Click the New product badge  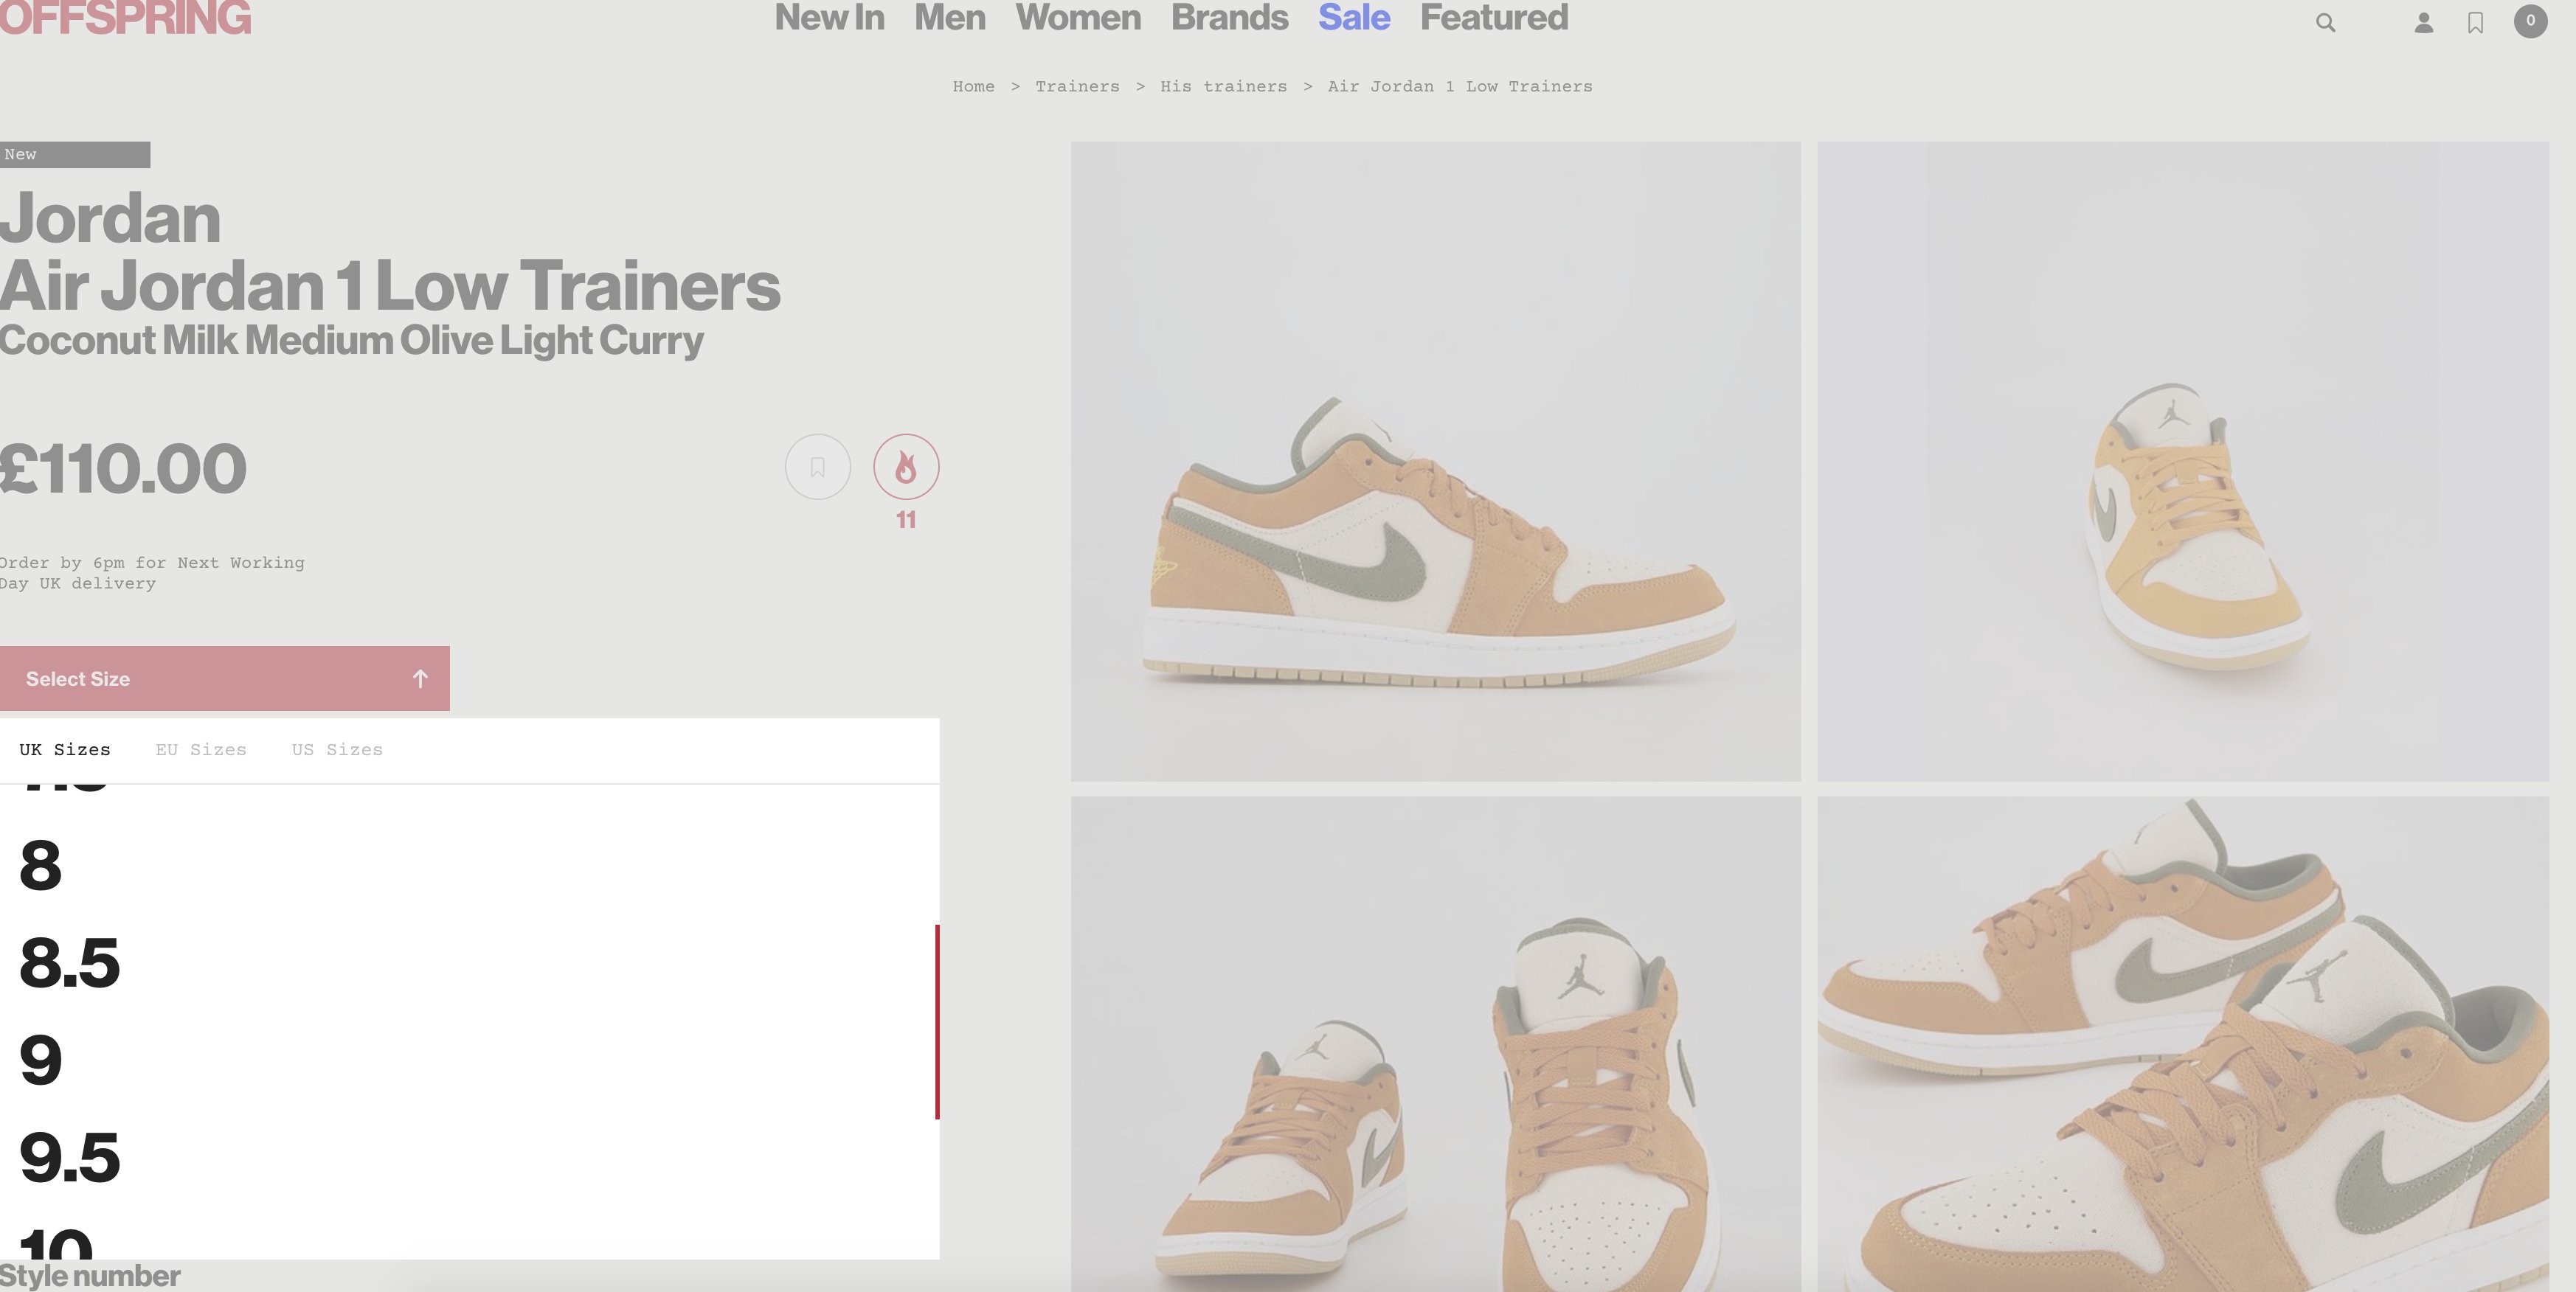click(75, 154)
